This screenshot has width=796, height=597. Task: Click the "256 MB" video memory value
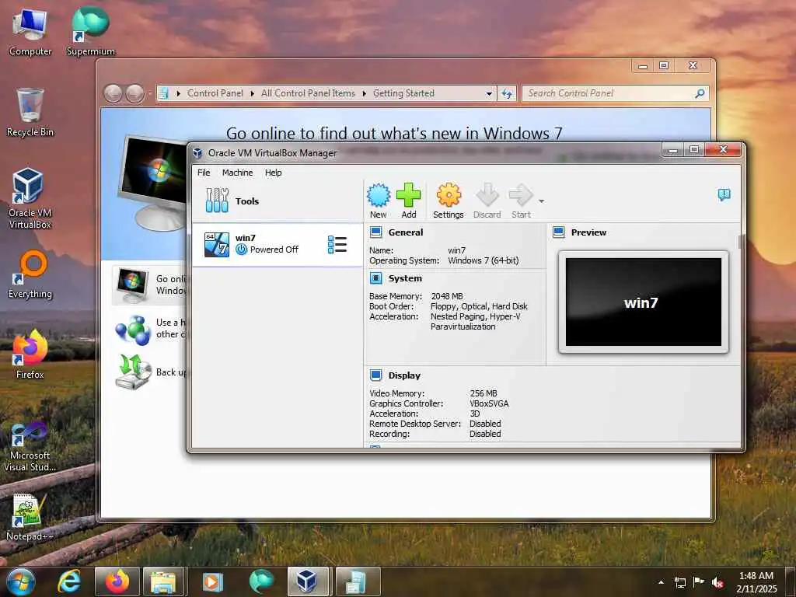[484, 393]
